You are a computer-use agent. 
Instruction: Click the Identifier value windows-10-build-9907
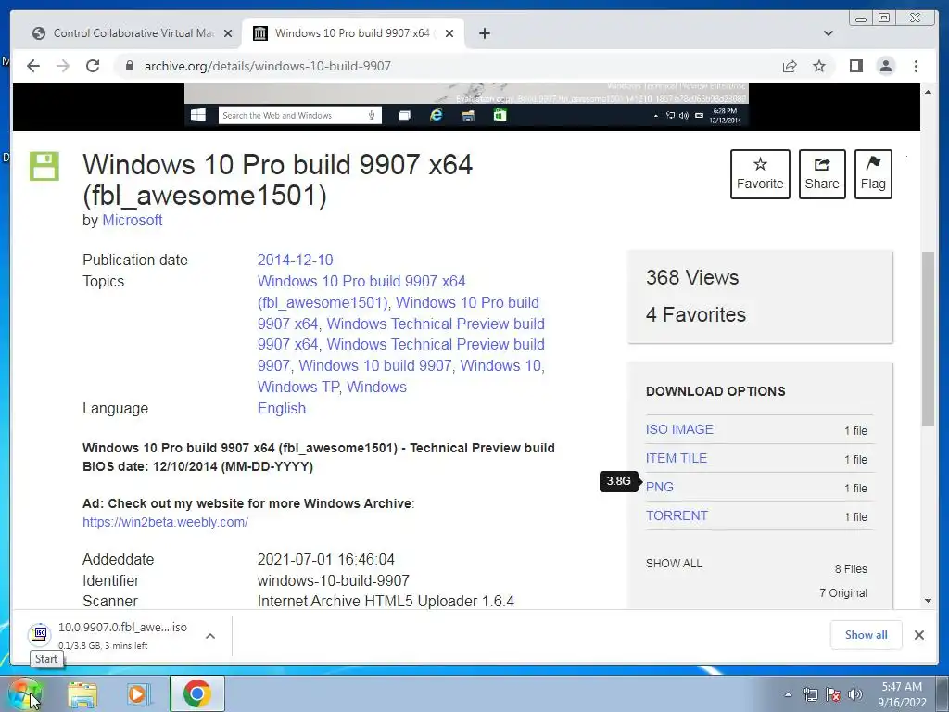pyautogui.click(x=334, y=580)
